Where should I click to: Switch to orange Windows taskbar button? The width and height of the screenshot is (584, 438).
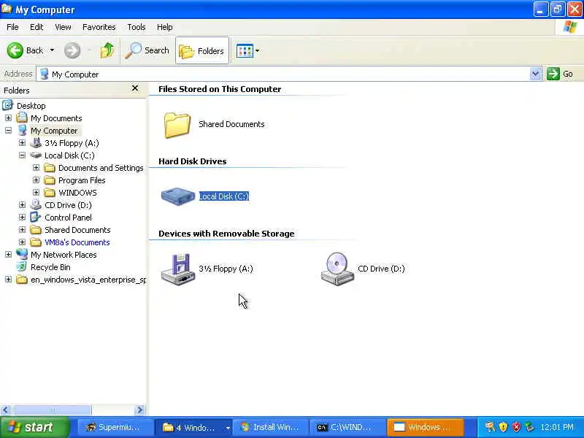(426, 428)
